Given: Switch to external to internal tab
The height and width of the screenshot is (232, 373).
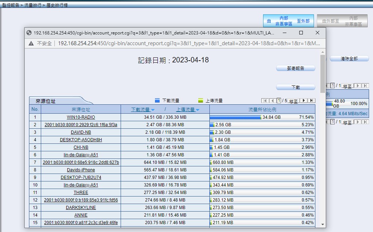Looking at the screenshot, I should [x=342, y=21].
